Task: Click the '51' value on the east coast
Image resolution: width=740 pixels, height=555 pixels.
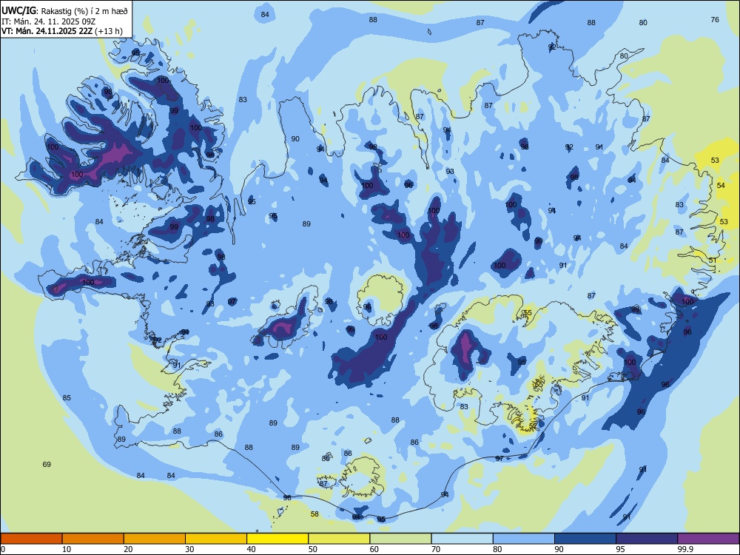Action: pos(712,260)
